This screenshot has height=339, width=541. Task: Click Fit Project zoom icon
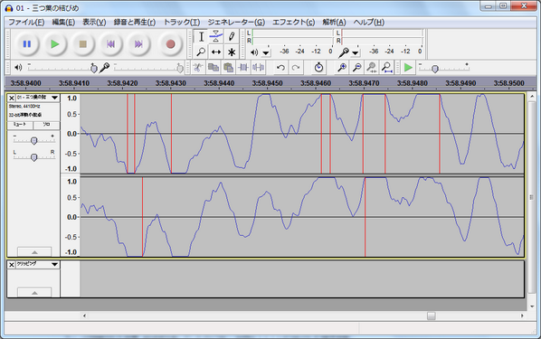click(x=387, y=68)
